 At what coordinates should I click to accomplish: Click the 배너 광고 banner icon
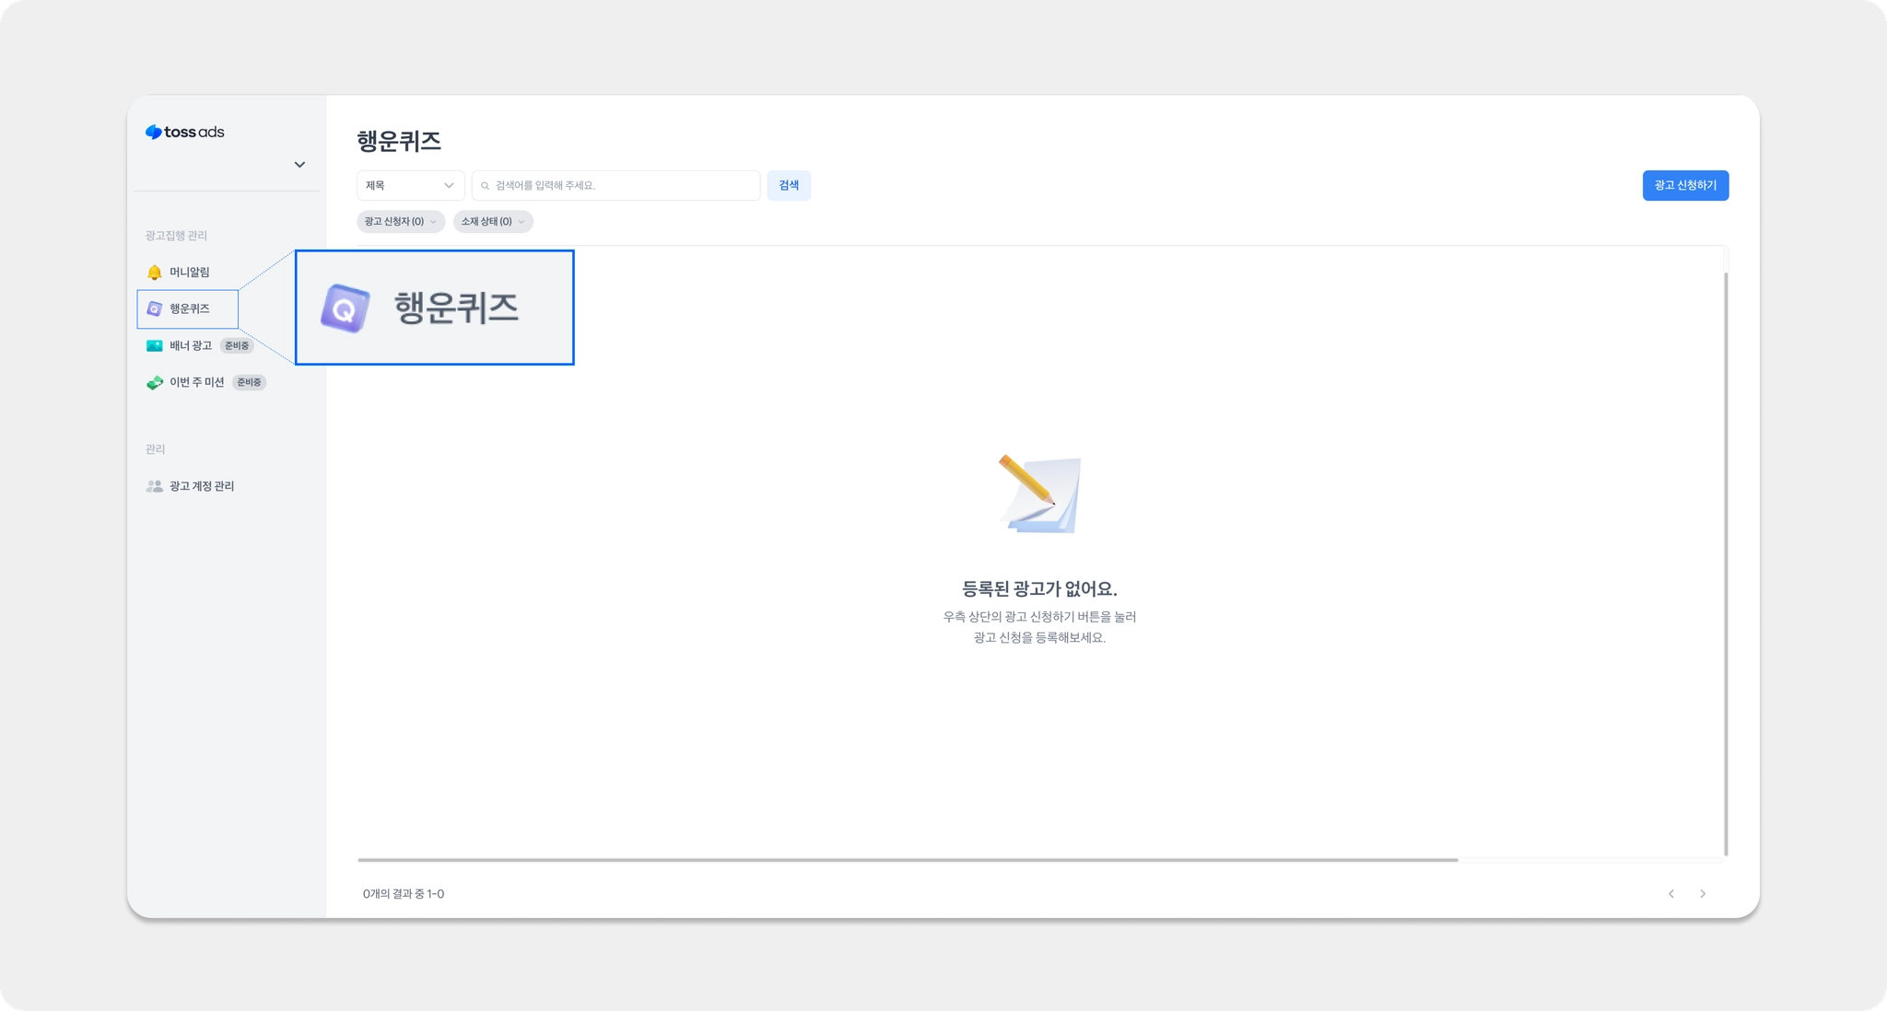(154, 346)
